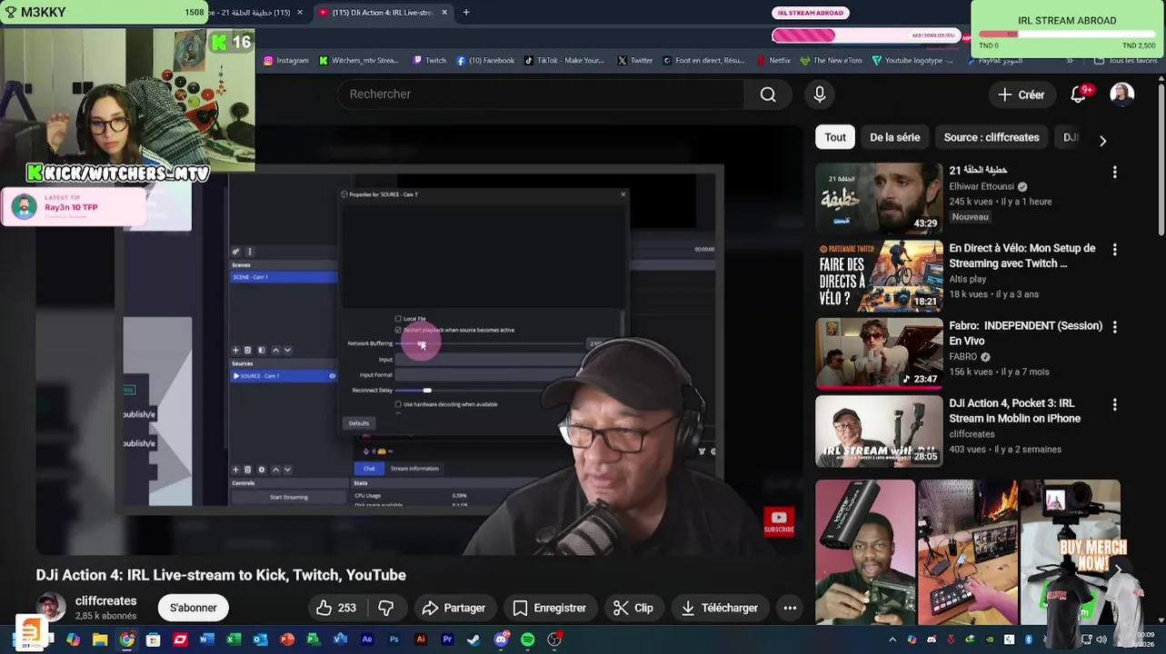Launch Premiere Pro from the taskbar
Screen dimensions: 1166x654
pos(447,639)
